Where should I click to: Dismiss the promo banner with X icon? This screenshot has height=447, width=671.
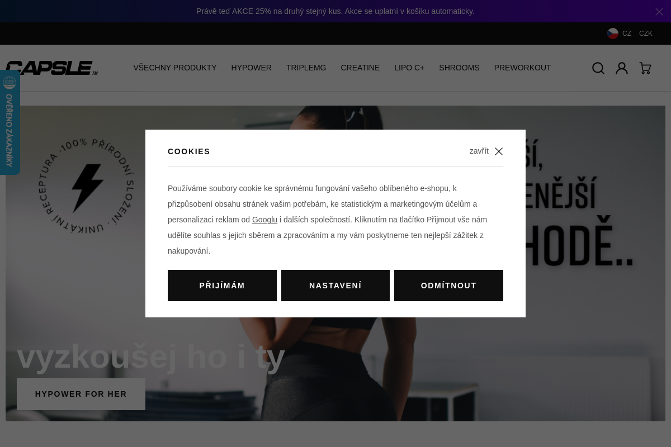659,12
